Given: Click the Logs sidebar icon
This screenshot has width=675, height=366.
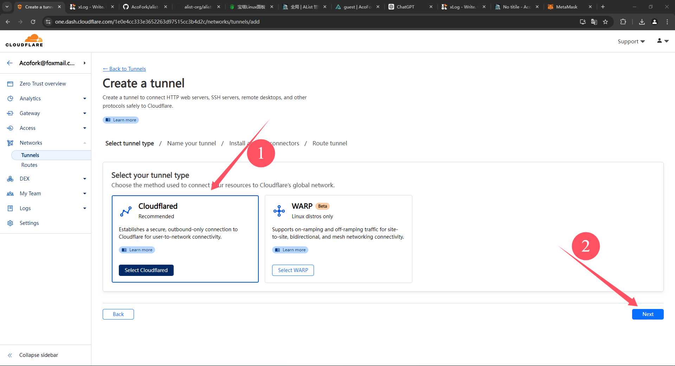Looking at the screenshot, I should (10, 208).
